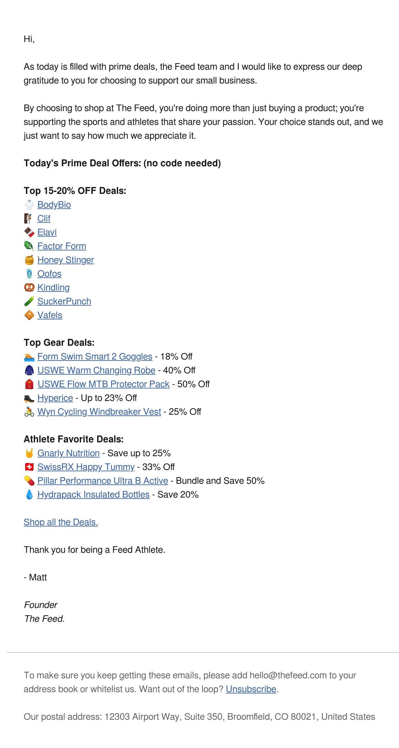Screen dimensions: 399x748
Task: Click the honey pot emoji by Honey Stinger
Action: click(x=29, y=260)
